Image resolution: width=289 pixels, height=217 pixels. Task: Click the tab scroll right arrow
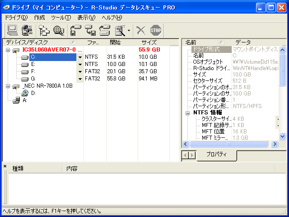(192, 155)
